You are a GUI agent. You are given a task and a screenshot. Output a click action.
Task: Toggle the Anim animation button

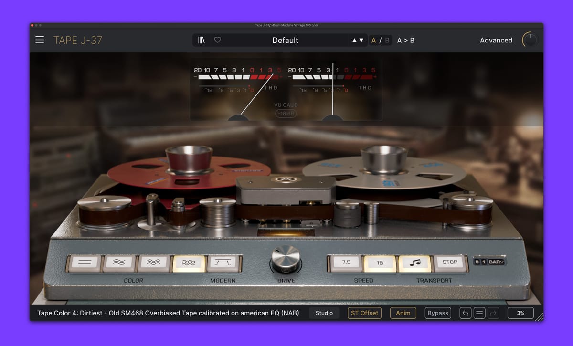(403, 313)
